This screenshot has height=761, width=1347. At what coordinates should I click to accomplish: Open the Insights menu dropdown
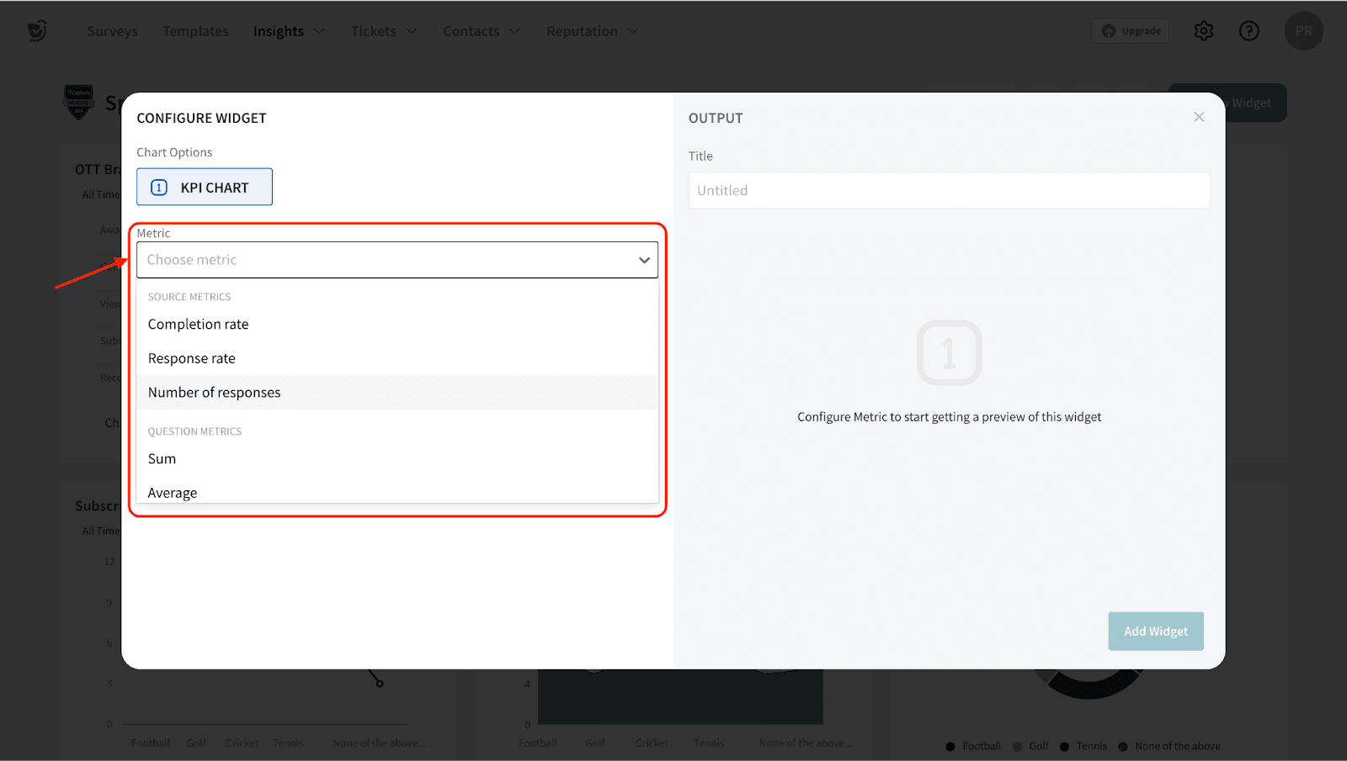(288, 31)
